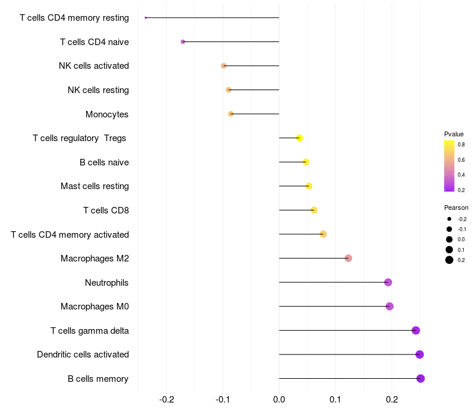Select the Pearson -0.2 legend dot
The width and height of the screenshot is (475, 415).
point(449,219)
